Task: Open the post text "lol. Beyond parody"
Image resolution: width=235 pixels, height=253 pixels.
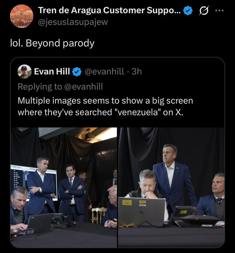Action: [52, 43]
